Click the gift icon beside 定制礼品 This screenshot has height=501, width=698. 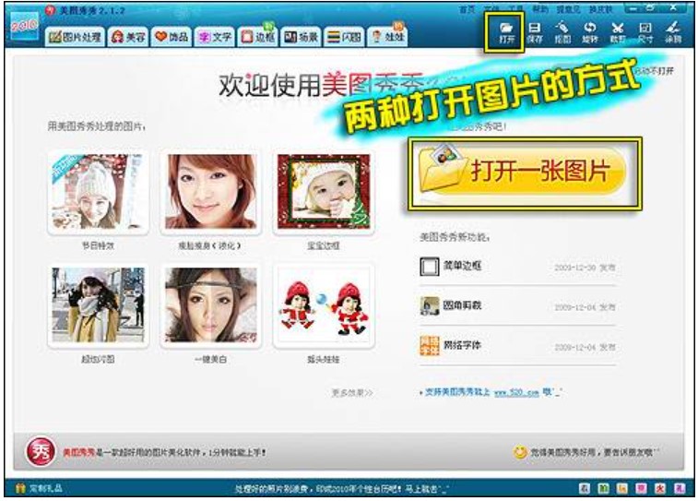pyautogui.click(x=20, y=488)
